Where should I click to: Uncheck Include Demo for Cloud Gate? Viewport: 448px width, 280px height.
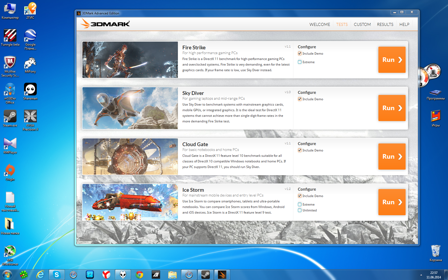pyautogui.click(x=300, y=150)
